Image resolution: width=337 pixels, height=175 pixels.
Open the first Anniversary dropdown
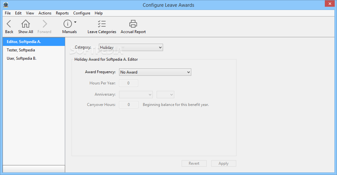point(136,95)
